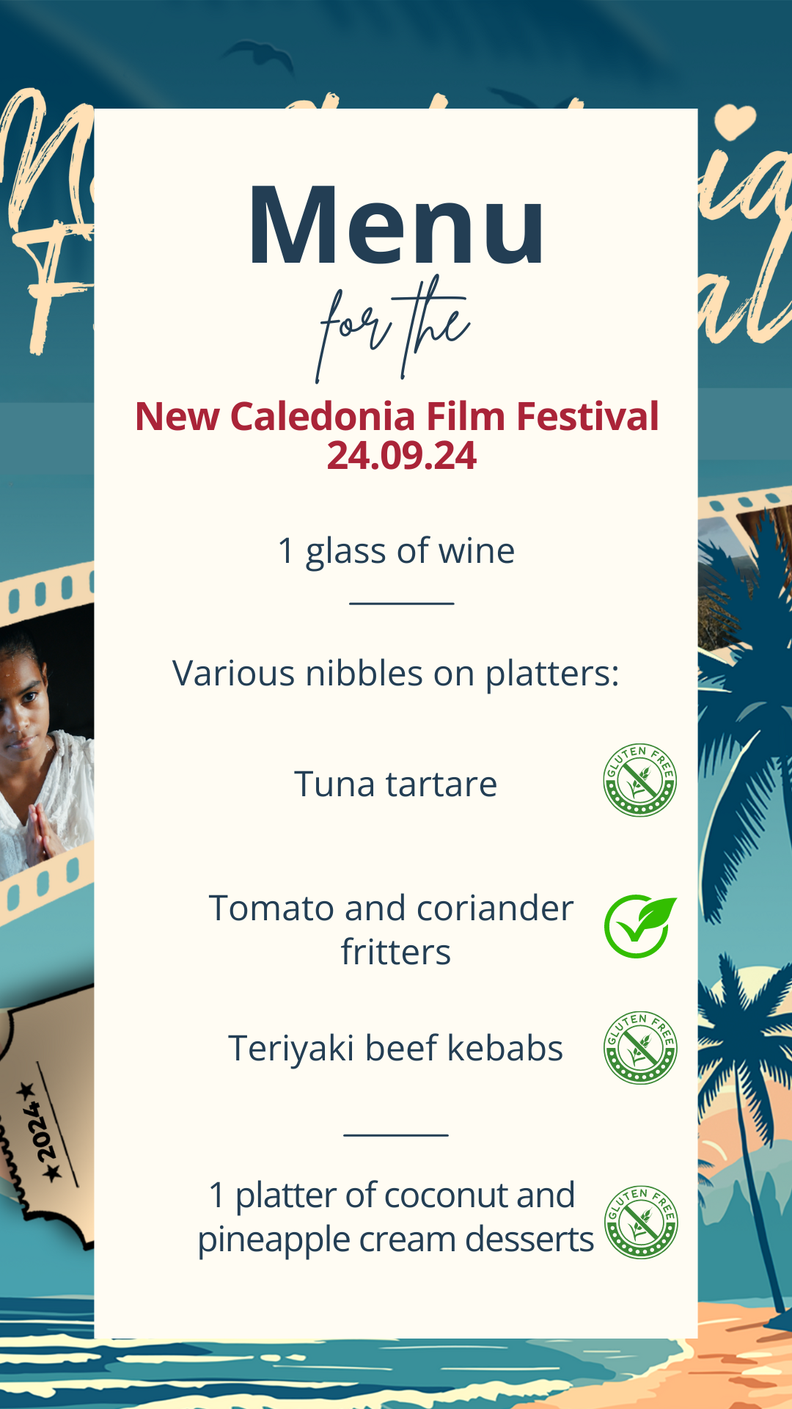Click the green vegan leaf checkmark icon
Viewport: 792px width, 1409px height.
(639, 926)
